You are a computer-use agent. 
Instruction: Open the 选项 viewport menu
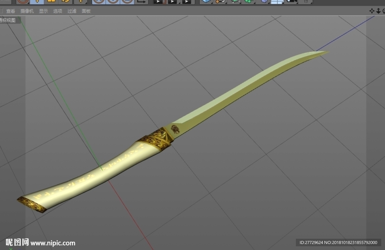tap(58, 11)
